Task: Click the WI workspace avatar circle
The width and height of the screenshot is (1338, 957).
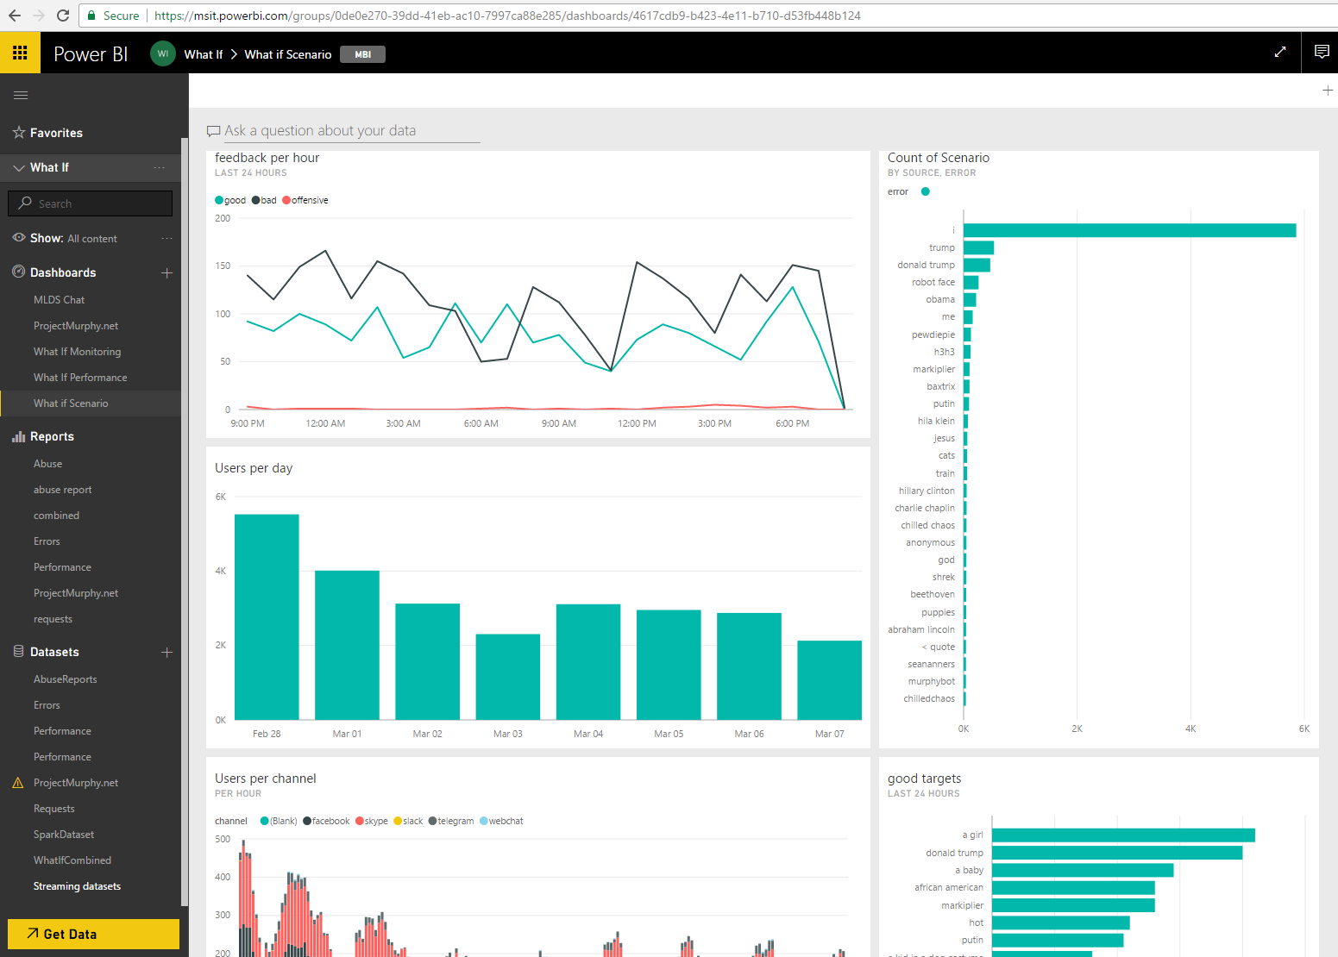Action: pos(162,53)
